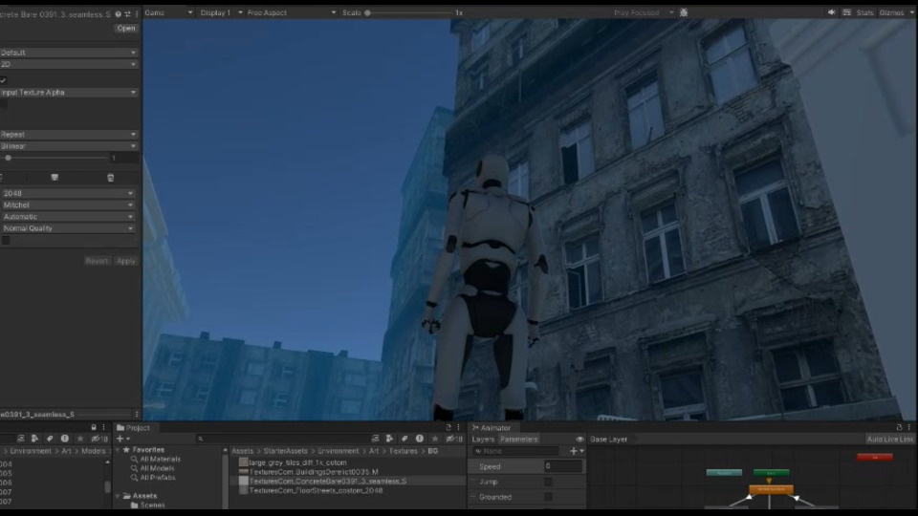The width and height of the screenshot is (918, 516).
Task: Toggle main Project panel lock icon
Action: point(448,428)
